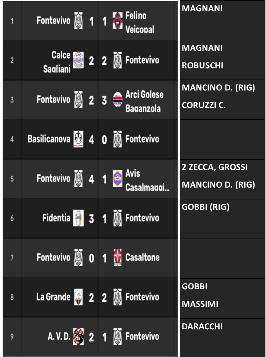The image size is (266, 357).
Task: Open Basilicanova team name
Action: 49,139
